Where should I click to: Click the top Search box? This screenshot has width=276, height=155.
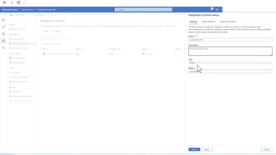[143, 9]
